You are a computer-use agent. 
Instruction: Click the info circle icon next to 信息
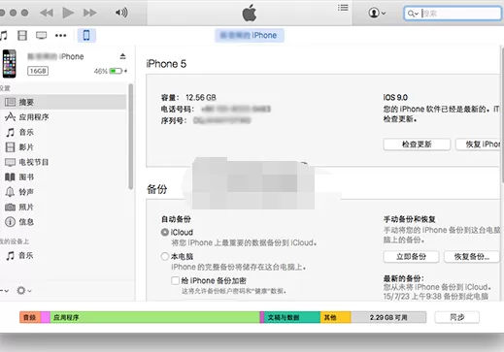click(x=10, y=222)
